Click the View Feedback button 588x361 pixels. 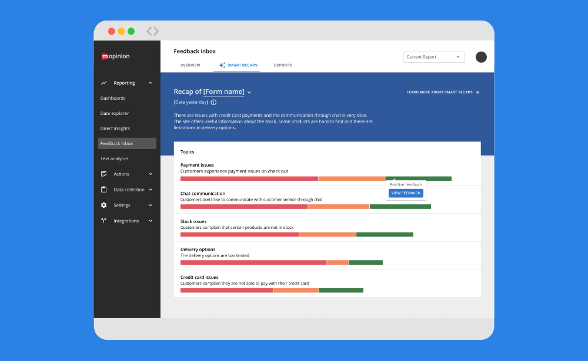[x=406, y=193]
